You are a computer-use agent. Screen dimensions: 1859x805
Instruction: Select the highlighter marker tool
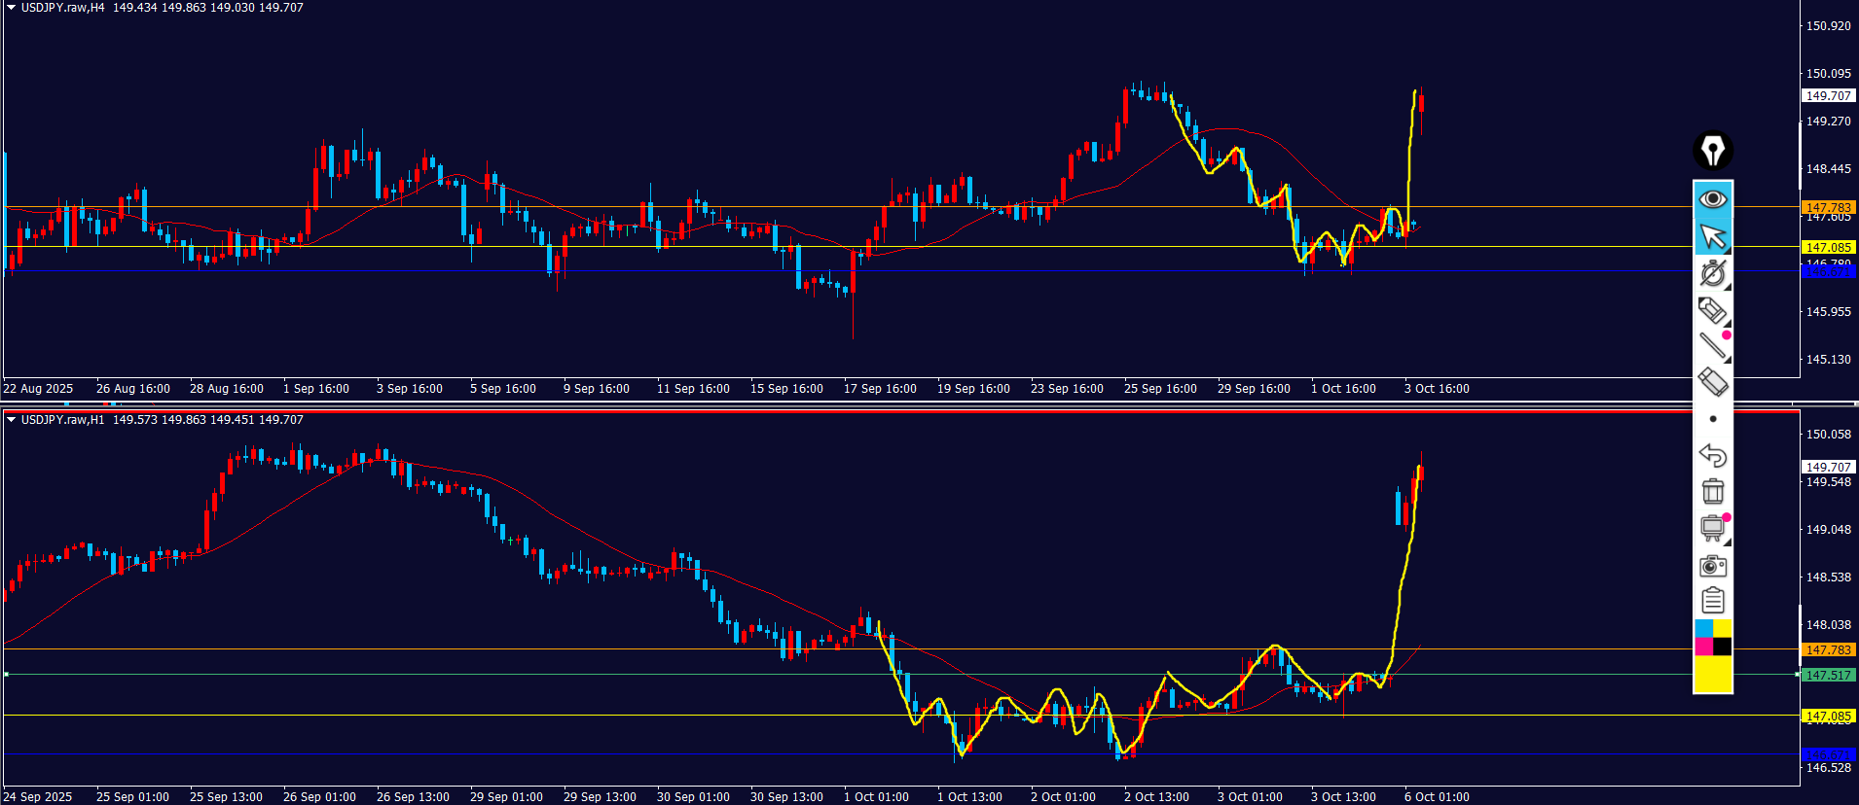point(1712,310)
